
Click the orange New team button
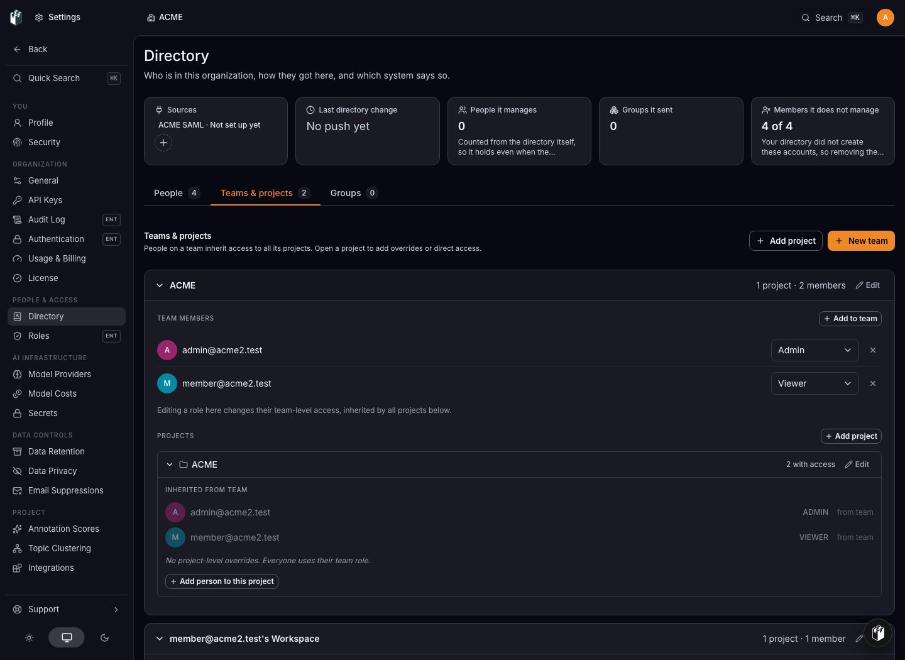pos(861,241)
